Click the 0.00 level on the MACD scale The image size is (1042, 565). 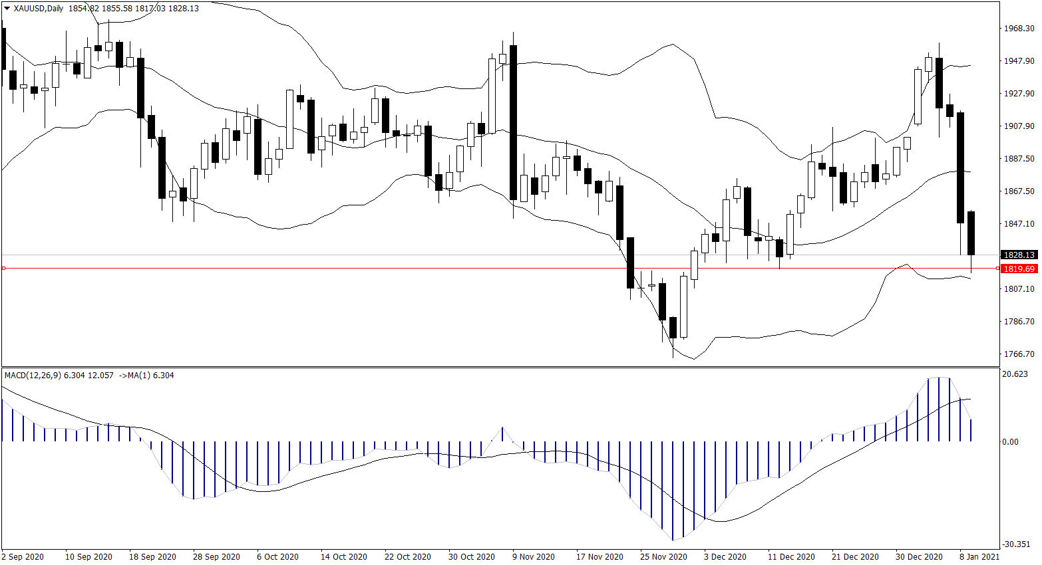(x=1010, y=442)
